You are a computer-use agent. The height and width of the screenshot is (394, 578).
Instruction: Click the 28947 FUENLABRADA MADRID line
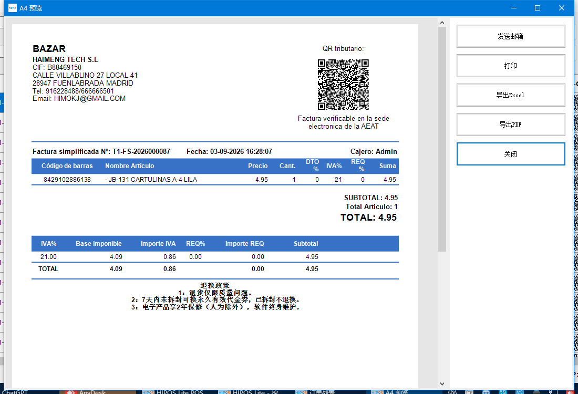click(x=82, y=83)
